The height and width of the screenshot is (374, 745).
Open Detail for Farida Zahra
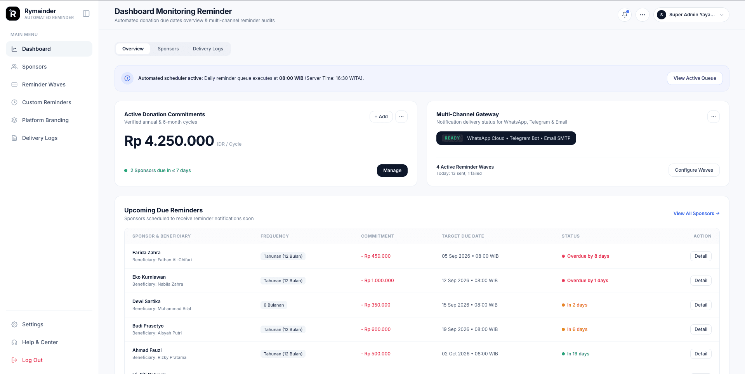coord(701,256)
